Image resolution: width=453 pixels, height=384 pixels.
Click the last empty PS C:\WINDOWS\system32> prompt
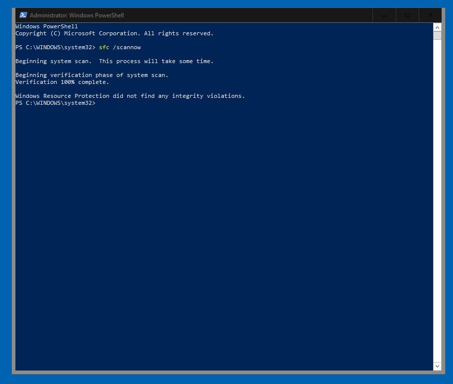56,103
